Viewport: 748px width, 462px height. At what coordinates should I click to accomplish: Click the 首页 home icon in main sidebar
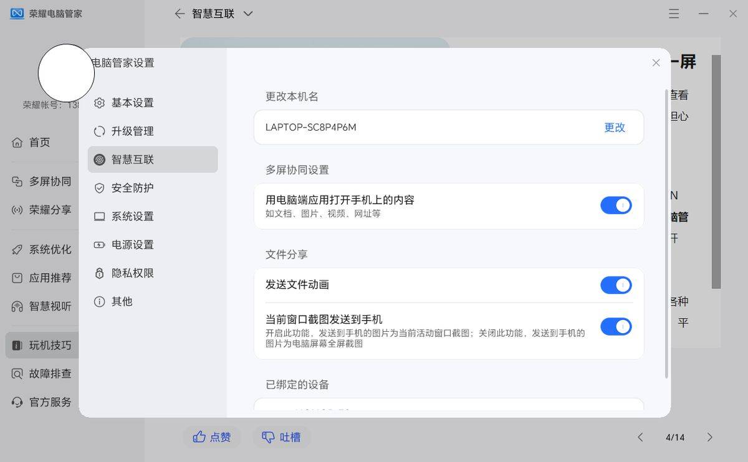[x=17, y=143]
